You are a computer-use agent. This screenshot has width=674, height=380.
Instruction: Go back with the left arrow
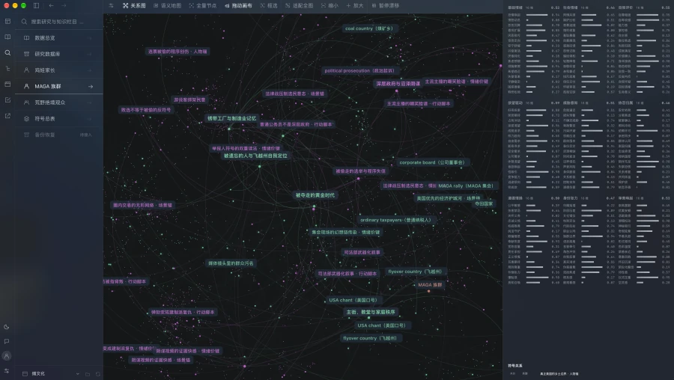pyautogui.click(x=51, y=5)
